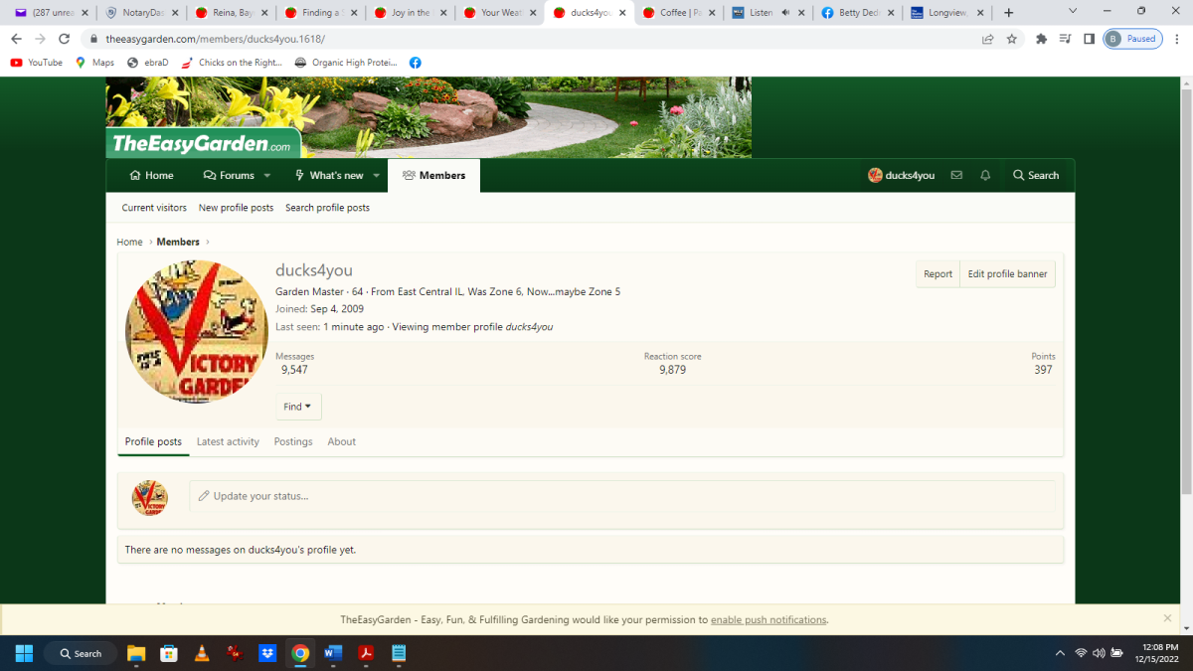Open Current visitors link
Image resolution: width=1193 pixels, height=671 pixels.
point(154,208)
